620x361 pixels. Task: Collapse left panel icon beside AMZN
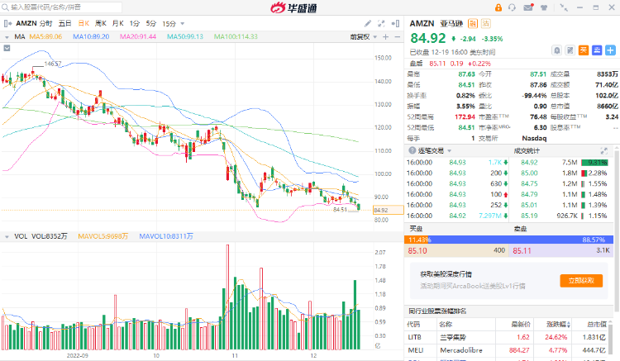coord(7,23)
